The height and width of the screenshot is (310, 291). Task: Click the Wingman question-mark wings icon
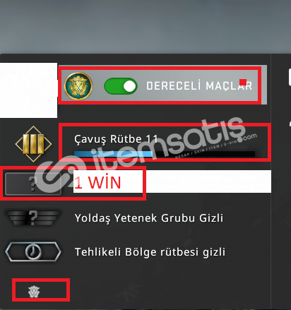pos(33,218)
